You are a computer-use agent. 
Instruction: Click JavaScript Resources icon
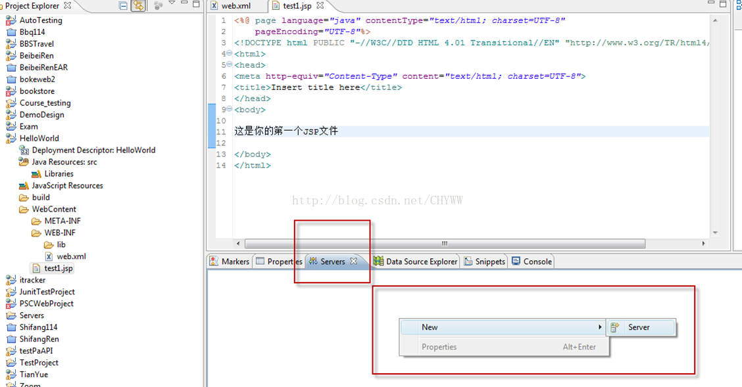coord(24,186)
